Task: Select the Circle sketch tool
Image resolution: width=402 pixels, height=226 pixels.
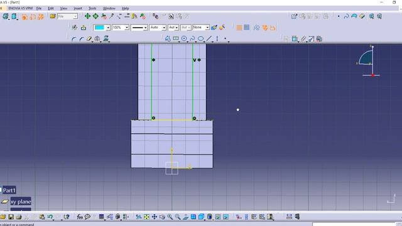Action: (x=184, y=39)
